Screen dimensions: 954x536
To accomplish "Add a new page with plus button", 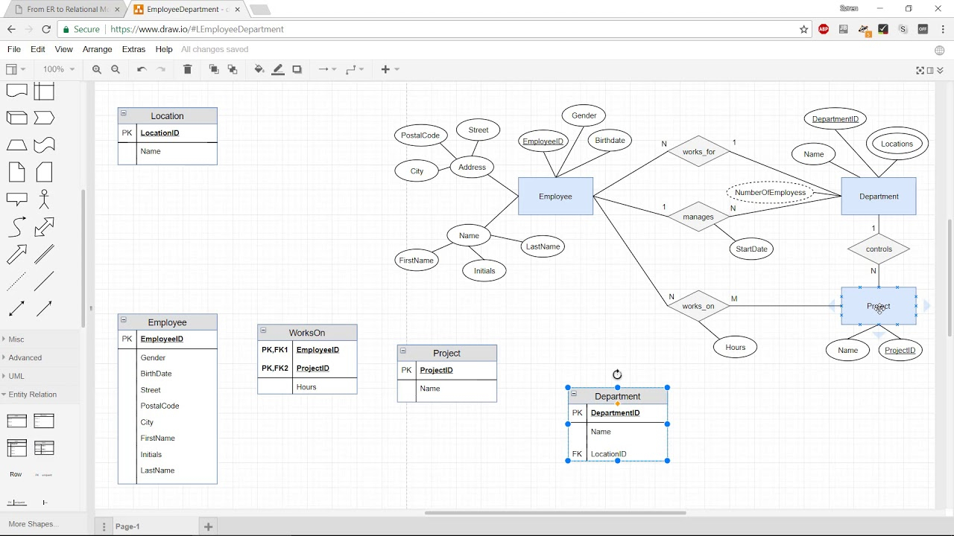I will click(209, 526).
